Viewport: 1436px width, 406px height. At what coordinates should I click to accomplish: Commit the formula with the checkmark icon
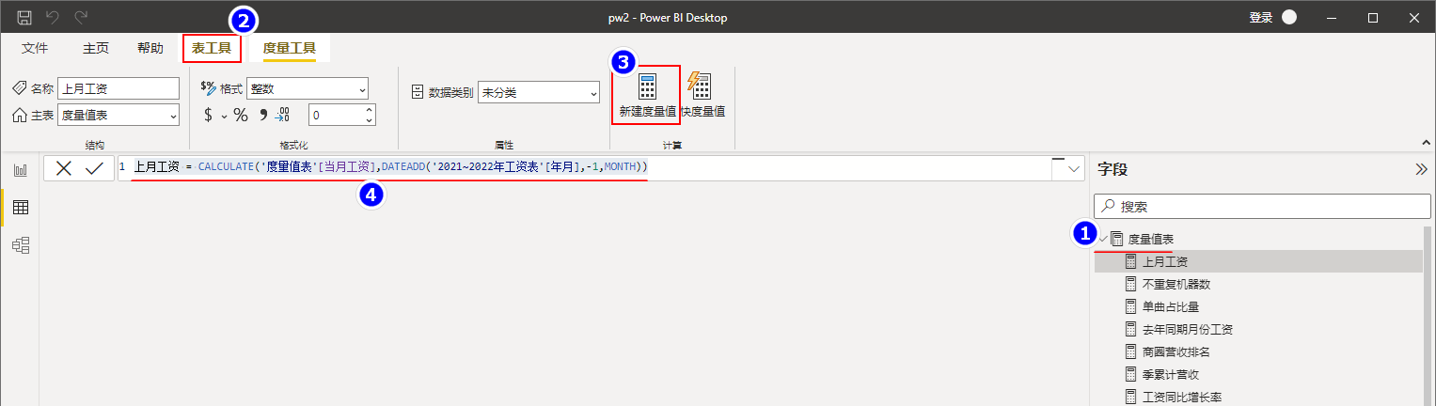tap(94, 168)
